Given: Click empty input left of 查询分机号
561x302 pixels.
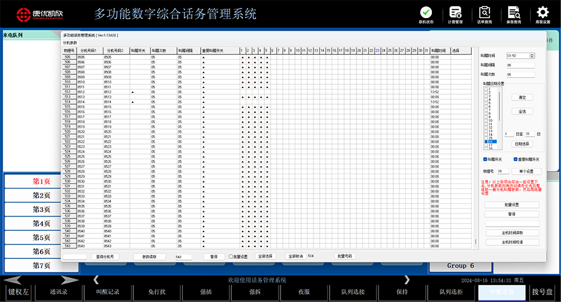Looking at the screenshot, I should (75, 256).
